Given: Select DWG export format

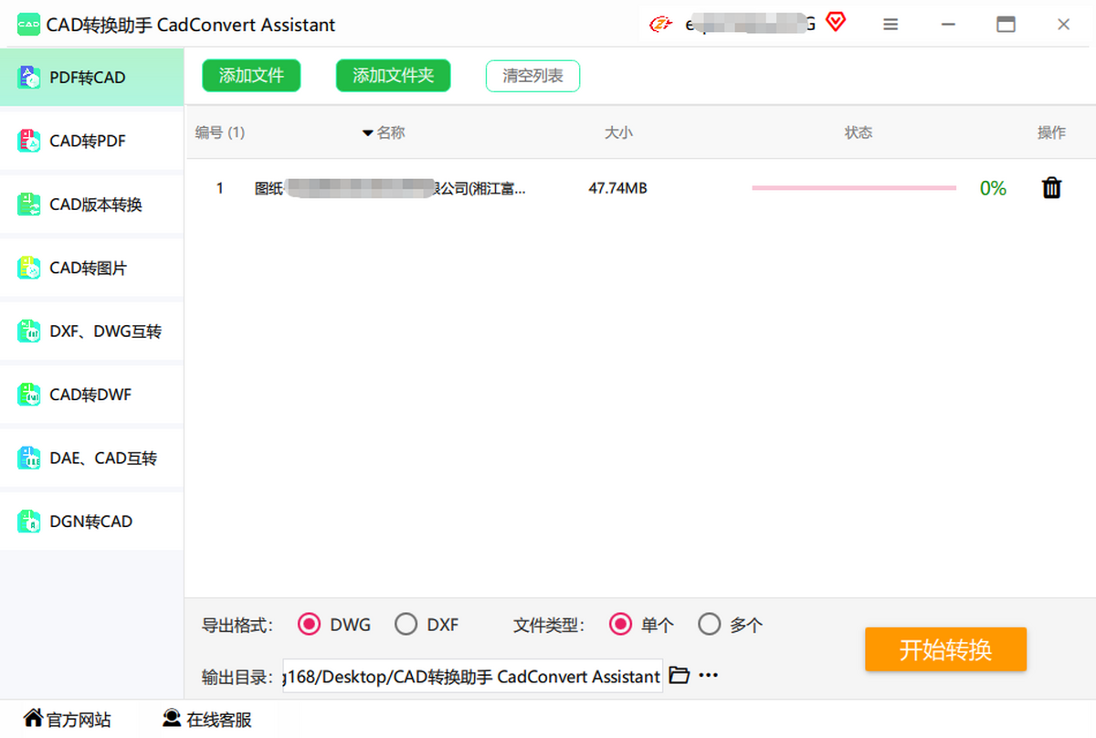Looking at the screenshot, I should (x=310, y=625).
